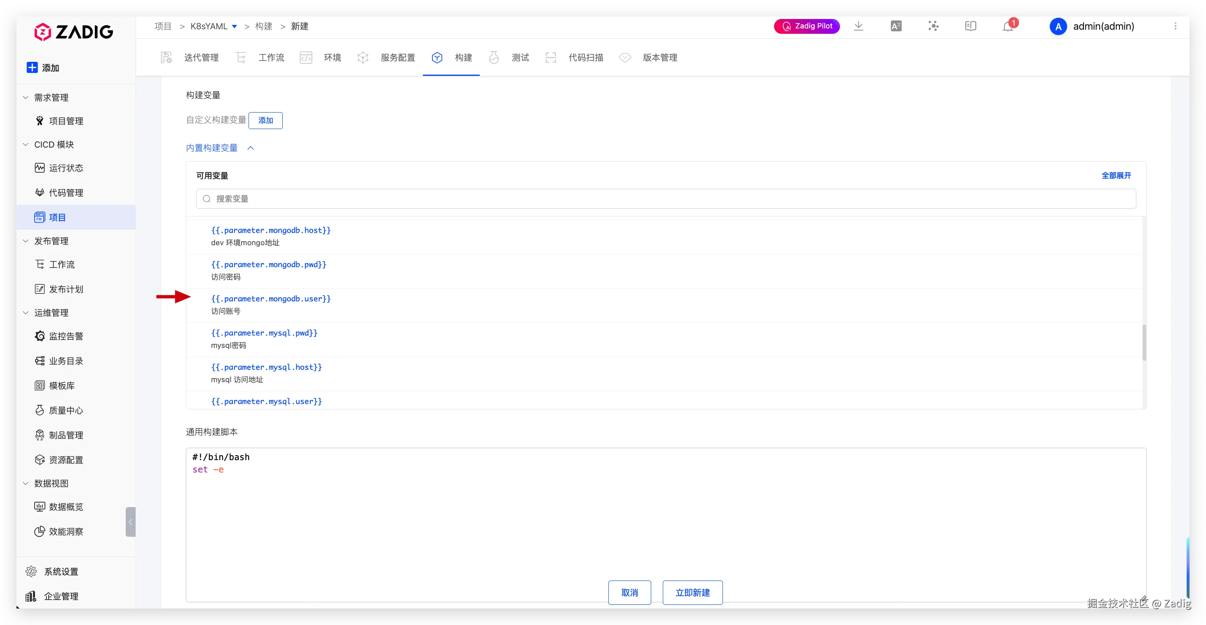The image size is (1206, 625).
Task: Select {{.parameter.mysql.user}} variable
Action: pyautogui.click(x=266, y=401)
